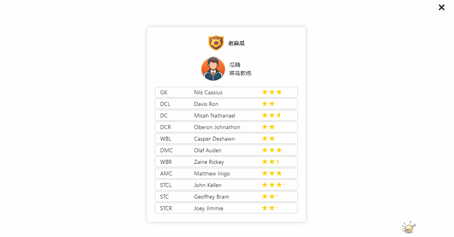
Task: Click the manager name 瓜嗨
Action: pos(235,65)
